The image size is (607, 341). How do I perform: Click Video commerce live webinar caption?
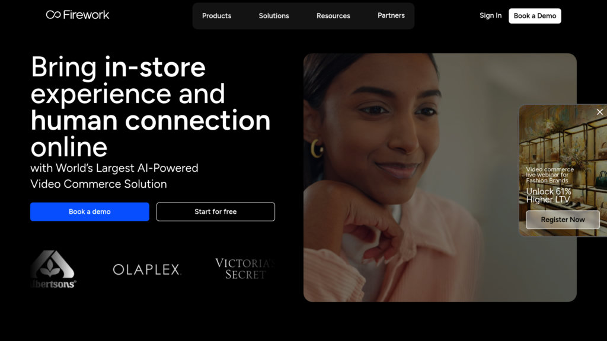[550, 175]
